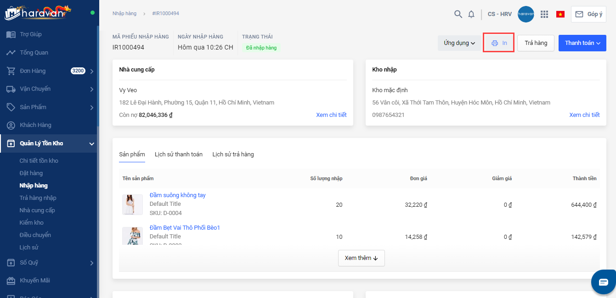Click the search magnifier icon
The image size is (616, 298).
458,14
